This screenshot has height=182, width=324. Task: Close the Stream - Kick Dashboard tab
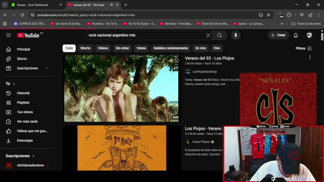pyautogui.click(x=60, y=5)
